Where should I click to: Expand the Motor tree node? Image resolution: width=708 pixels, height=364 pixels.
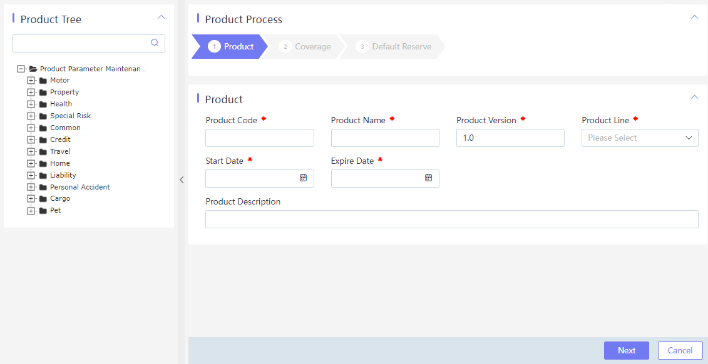pyautogui.click(x=31, y=80)
